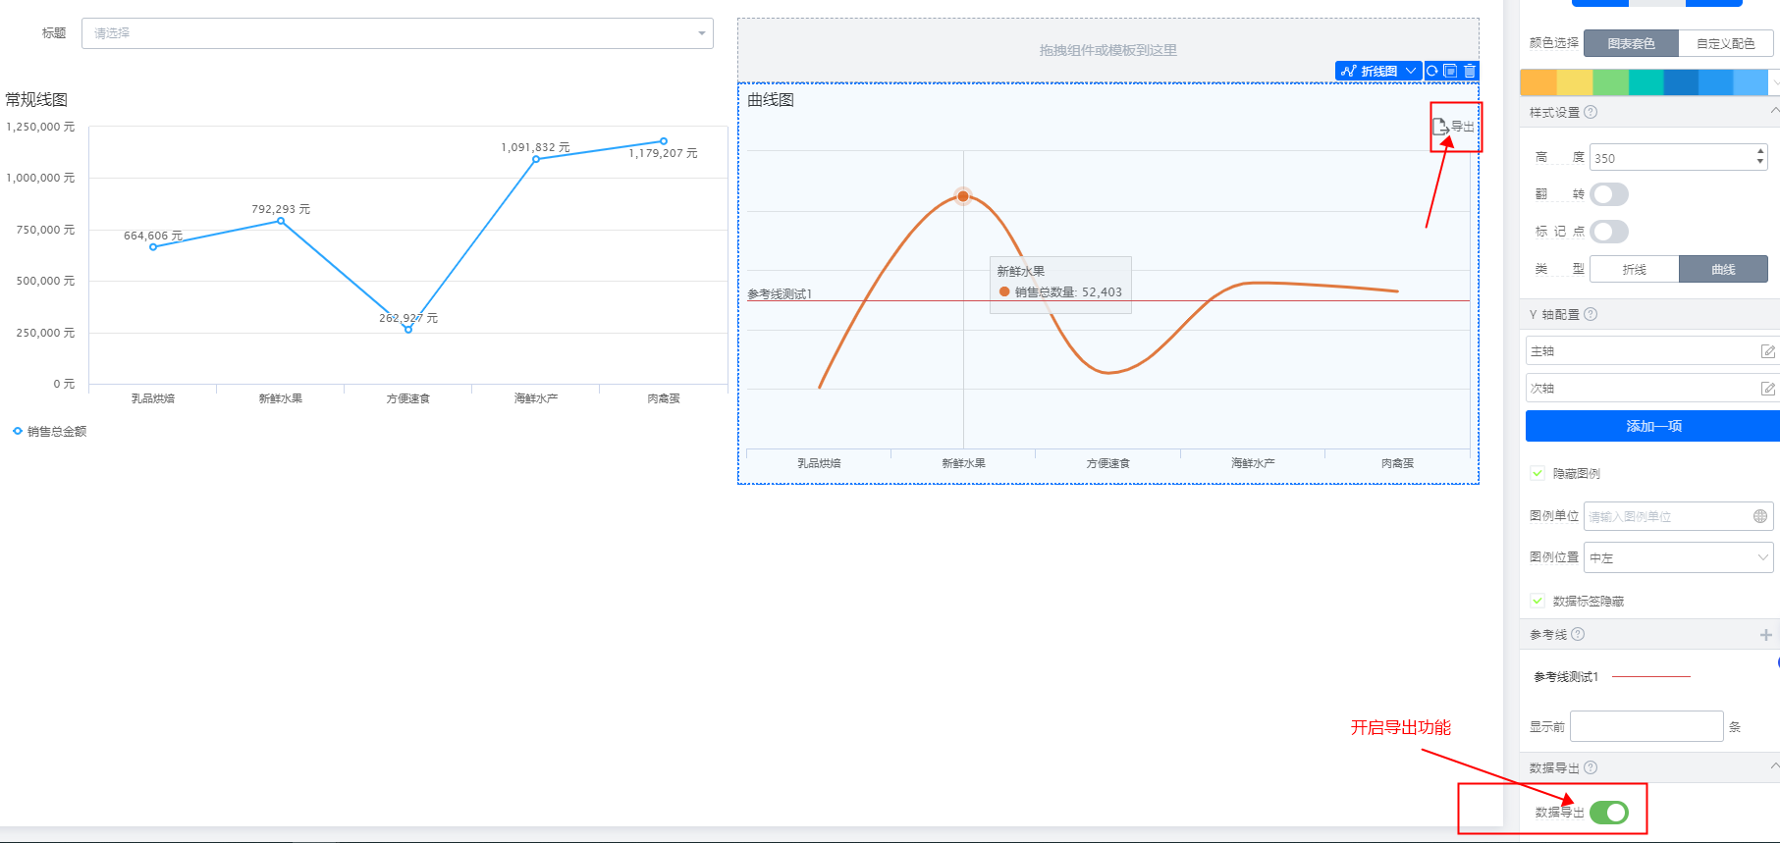Click 肉禽蛋 axis label in 曲线图

coord(1398,463)
